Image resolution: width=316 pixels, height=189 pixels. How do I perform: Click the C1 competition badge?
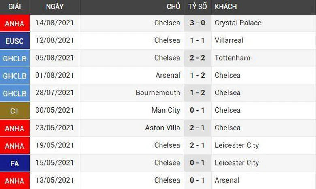tap(15, 111)
